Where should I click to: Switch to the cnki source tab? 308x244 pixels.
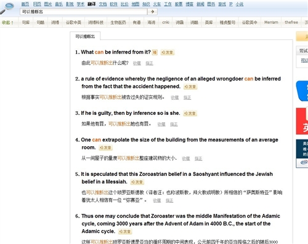tap(166, 23)
